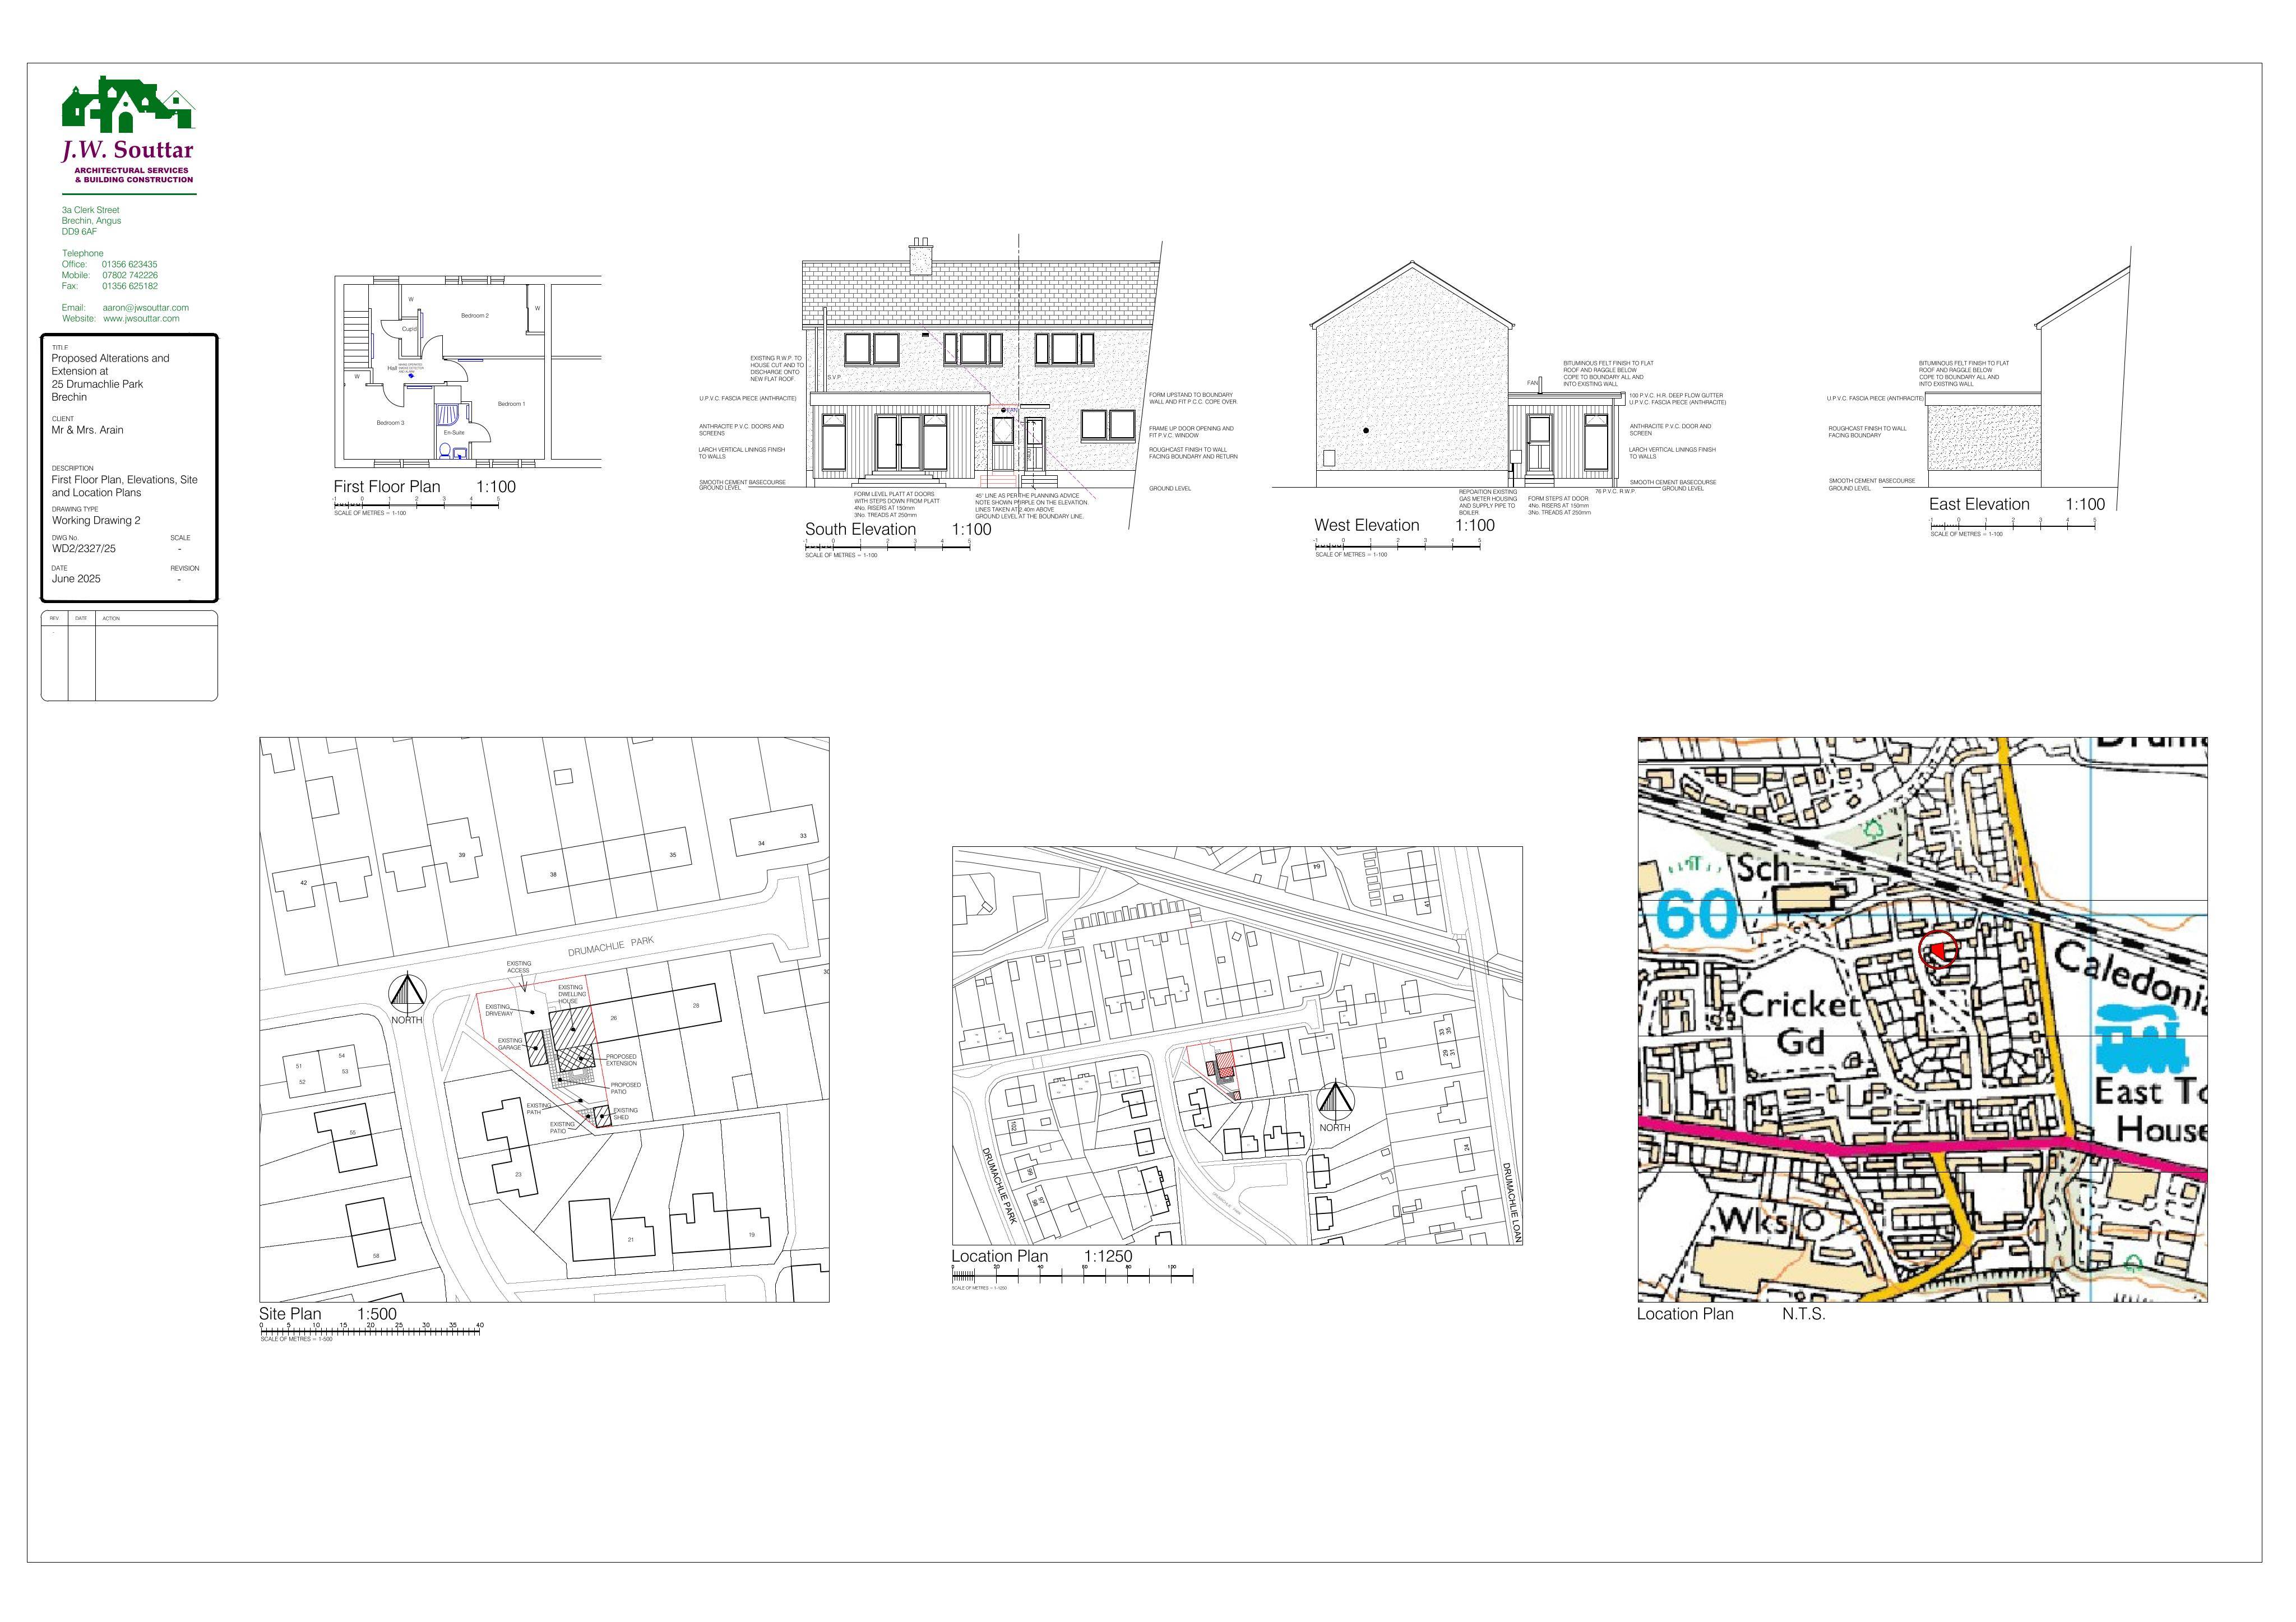Click the blue '60' grid number on the map
Viewport: 2296px width, 1622px height.
click(x=1696, y=914)
